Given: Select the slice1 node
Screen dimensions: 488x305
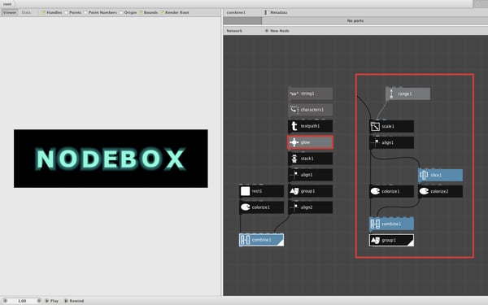Looking at the screenshot, I should 440,175.
